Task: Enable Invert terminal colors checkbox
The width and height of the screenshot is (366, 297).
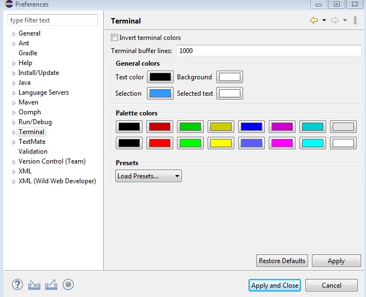Action: [x=114, y=38]
